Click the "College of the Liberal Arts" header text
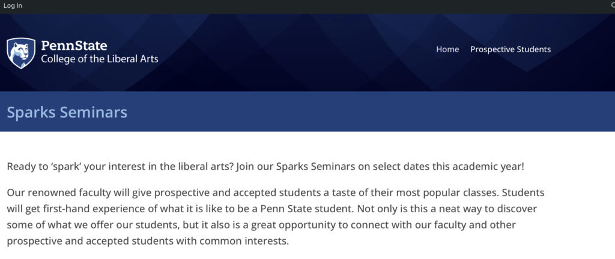The image size is (615, 259). (99, 59)
